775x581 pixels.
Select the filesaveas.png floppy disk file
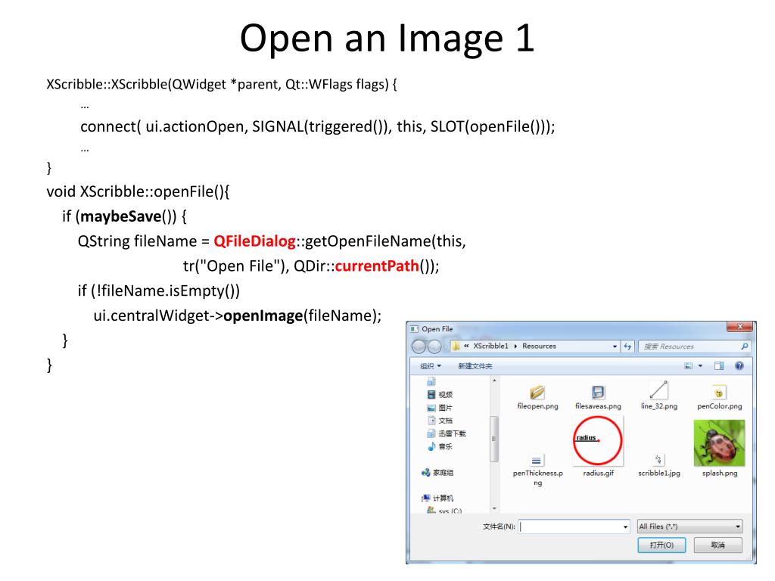click(598, 393)
